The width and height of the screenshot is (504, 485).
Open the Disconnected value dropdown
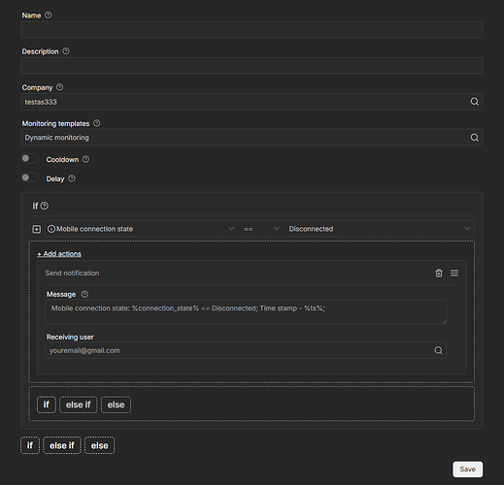pyautogui.click(x=380, y=229)
